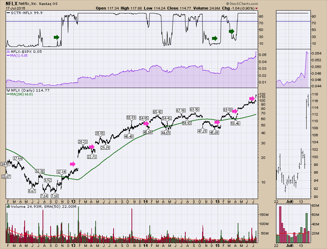This screenshot has height=249, width=327.
Task: Click the Open 117.34 value
Action: pyautogui.click(x=107, y=8)
